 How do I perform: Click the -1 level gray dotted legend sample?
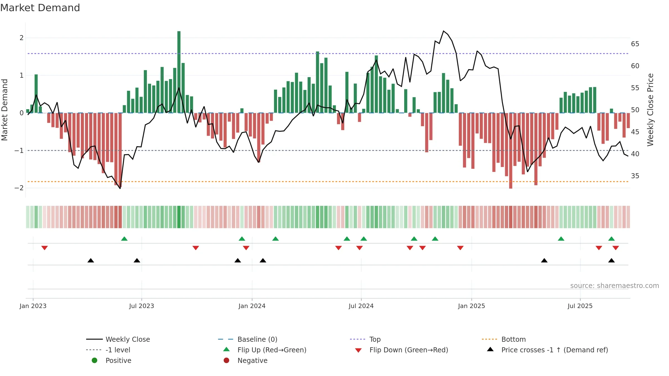click(x=94, y=350)
